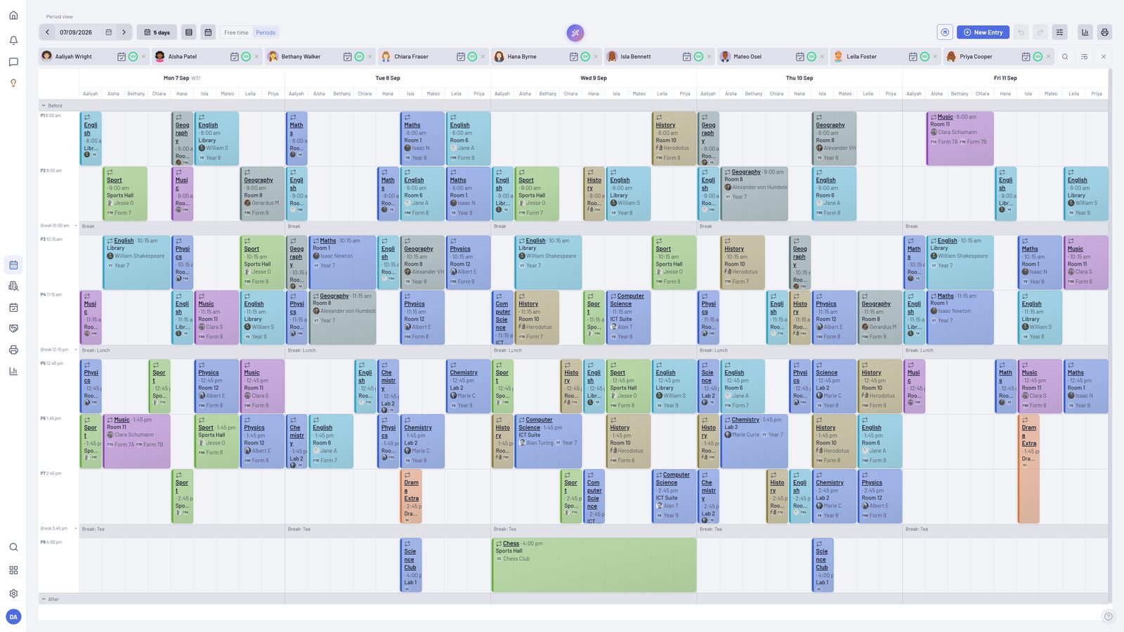Viewport: 1124px width, 632px height.
Task: Go to the next date range
Action: (124, 32)
